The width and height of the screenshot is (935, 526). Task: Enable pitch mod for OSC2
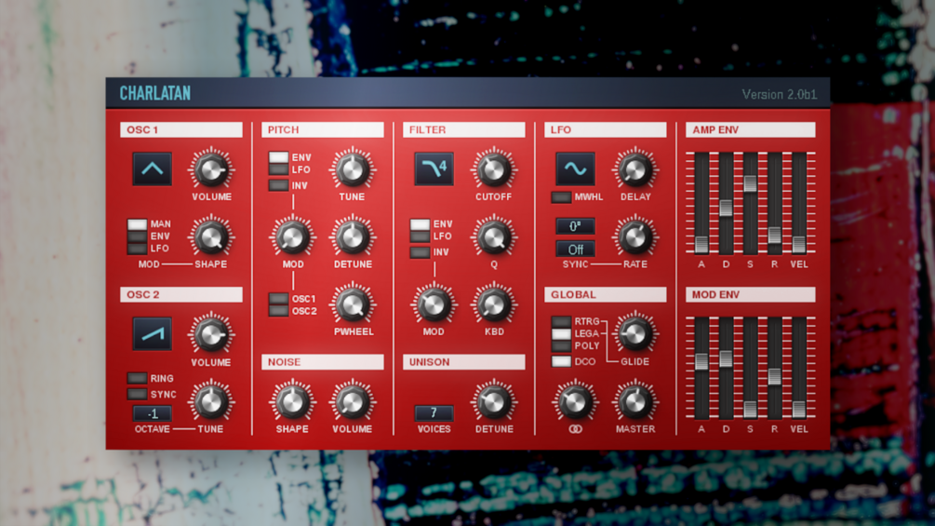[x=278, y=311]
